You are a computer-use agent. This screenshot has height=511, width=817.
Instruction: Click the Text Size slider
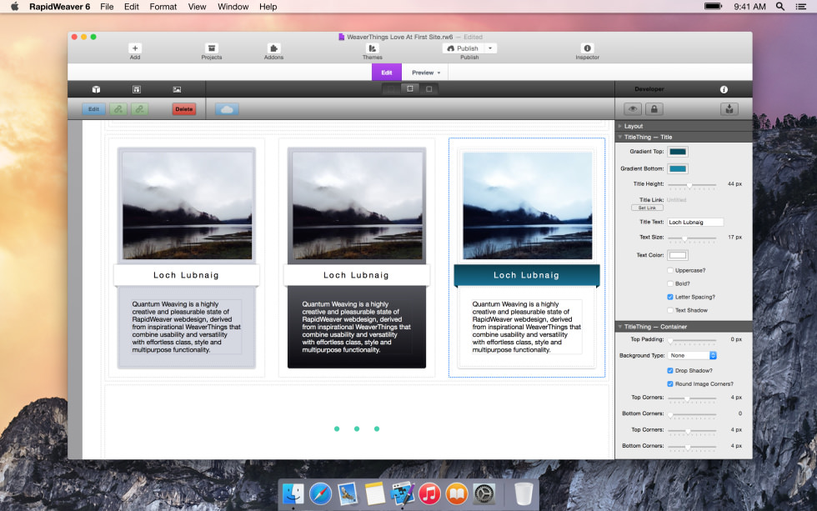pos(692,238)
